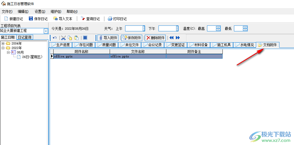Switch to the 水电情况 tab
The height and width of the screenshot is (145, 294).
245,45
